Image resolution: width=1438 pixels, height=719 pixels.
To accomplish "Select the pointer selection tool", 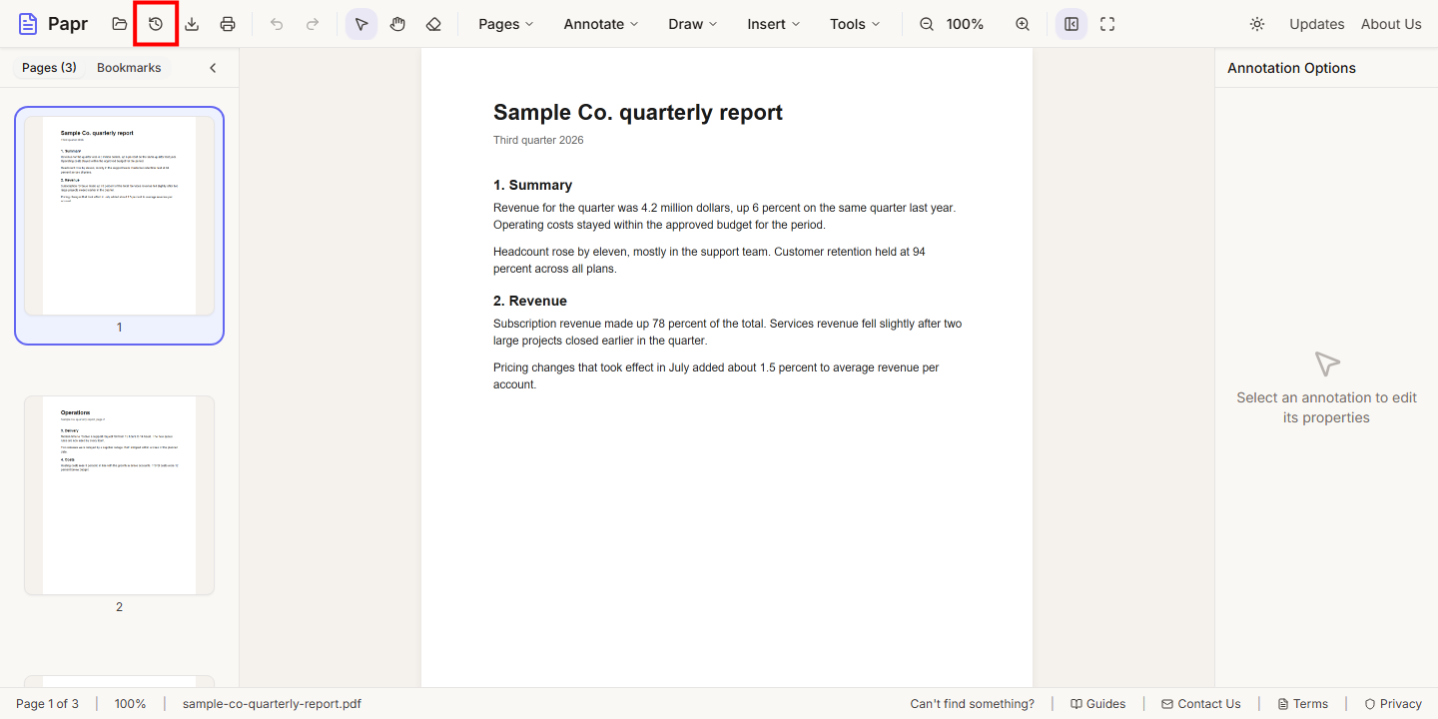I will point(361,24).
